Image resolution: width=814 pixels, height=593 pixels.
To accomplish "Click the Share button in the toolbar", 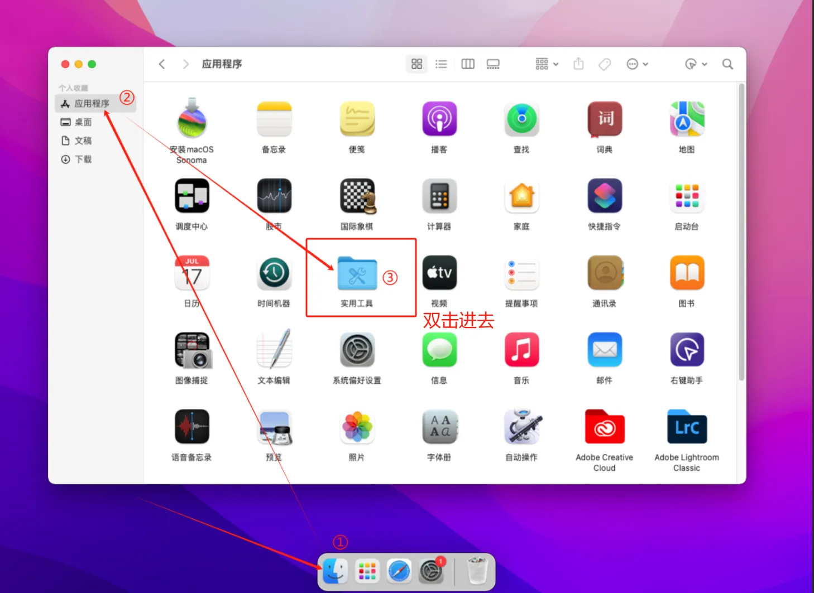I will coord(578,64).
